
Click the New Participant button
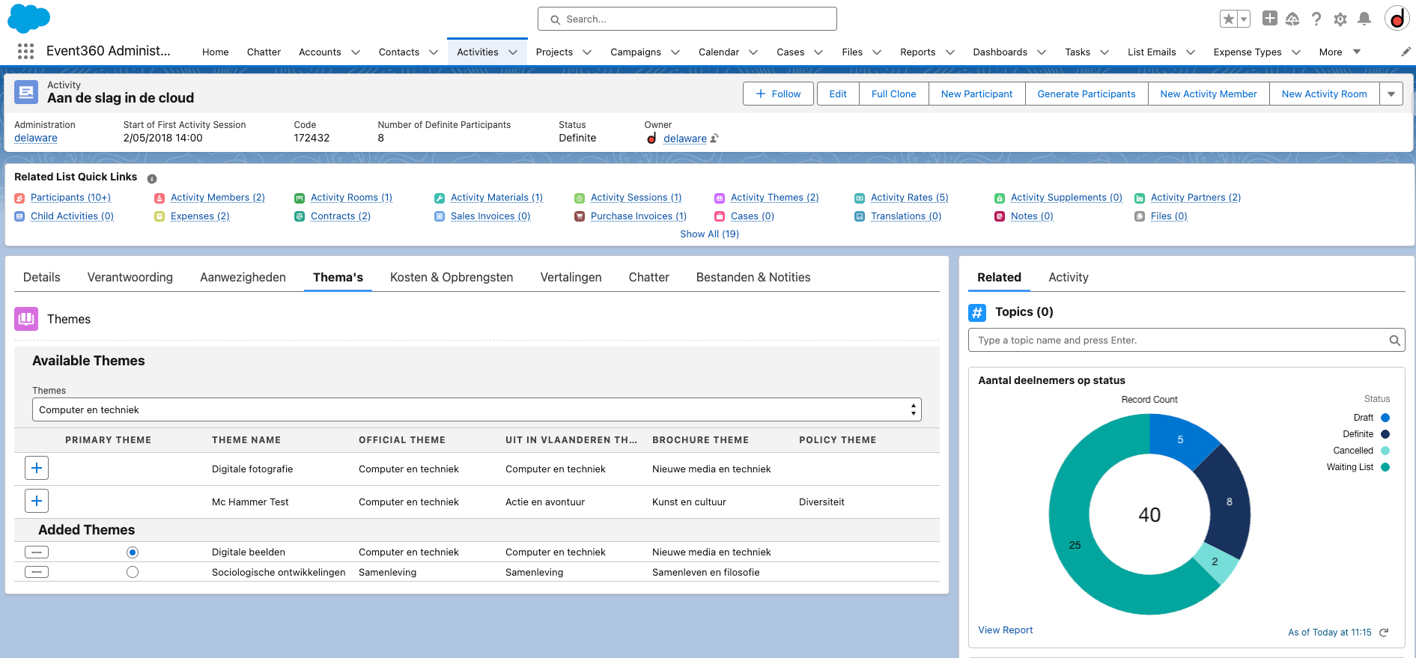tap(976, 94)
